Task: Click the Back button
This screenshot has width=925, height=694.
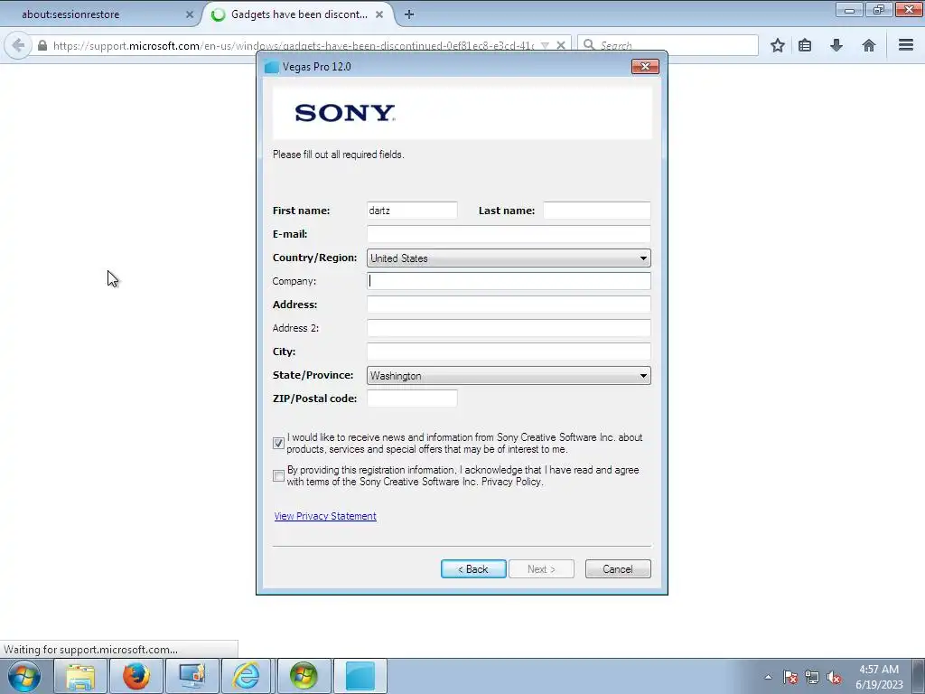Action: click(x=473, y=569)
